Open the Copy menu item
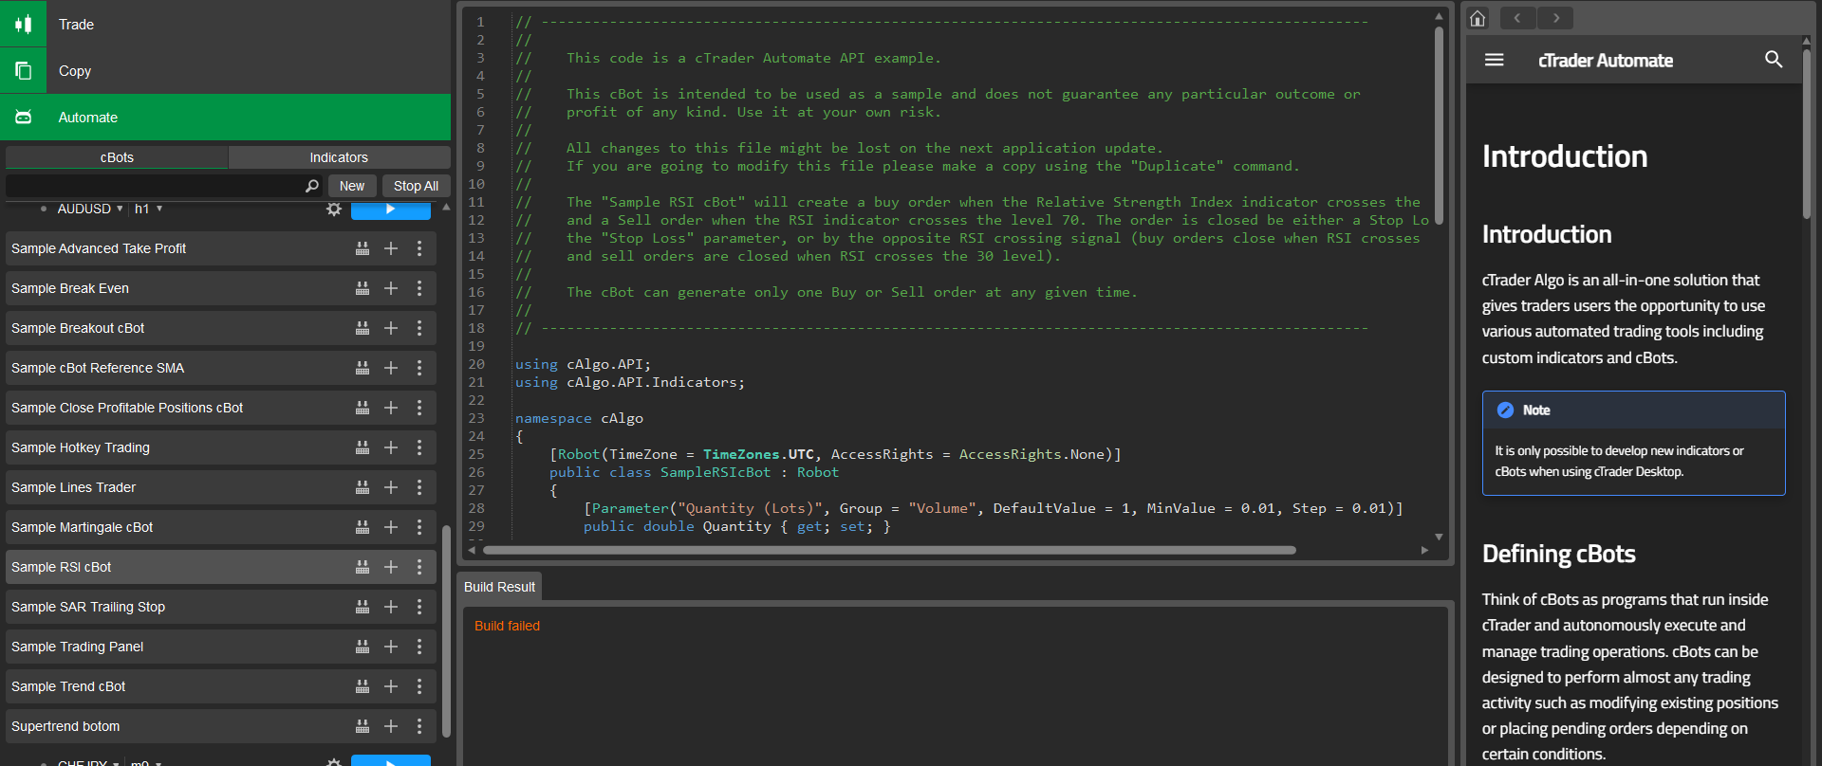 coord(225,70)
